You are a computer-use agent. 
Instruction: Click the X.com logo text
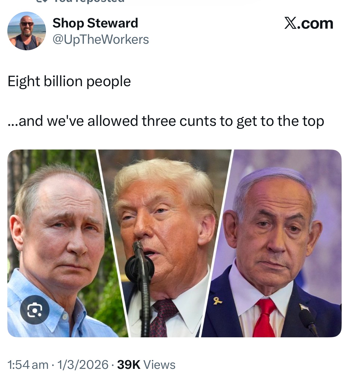[309, 23]
